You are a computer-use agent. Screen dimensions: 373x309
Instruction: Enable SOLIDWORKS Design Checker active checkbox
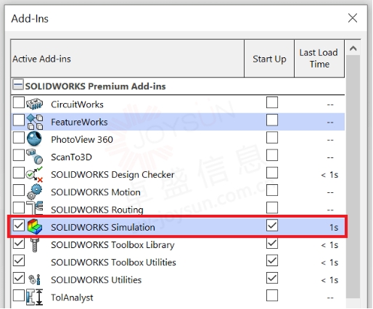click(19, 173)
